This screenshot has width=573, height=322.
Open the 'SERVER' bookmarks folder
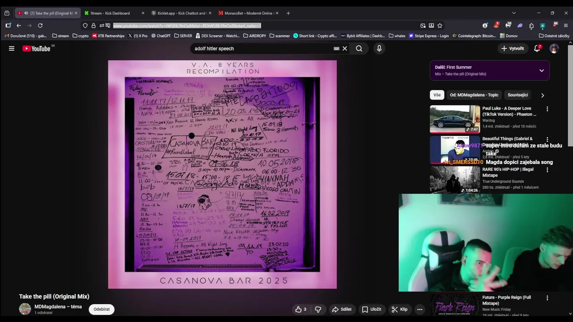pos(183,36)
